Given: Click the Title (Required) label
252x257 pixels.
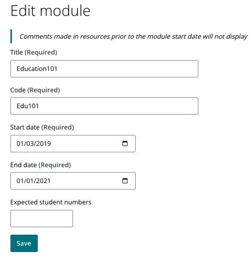Looking at the screenshot, I should coord(34,52).
